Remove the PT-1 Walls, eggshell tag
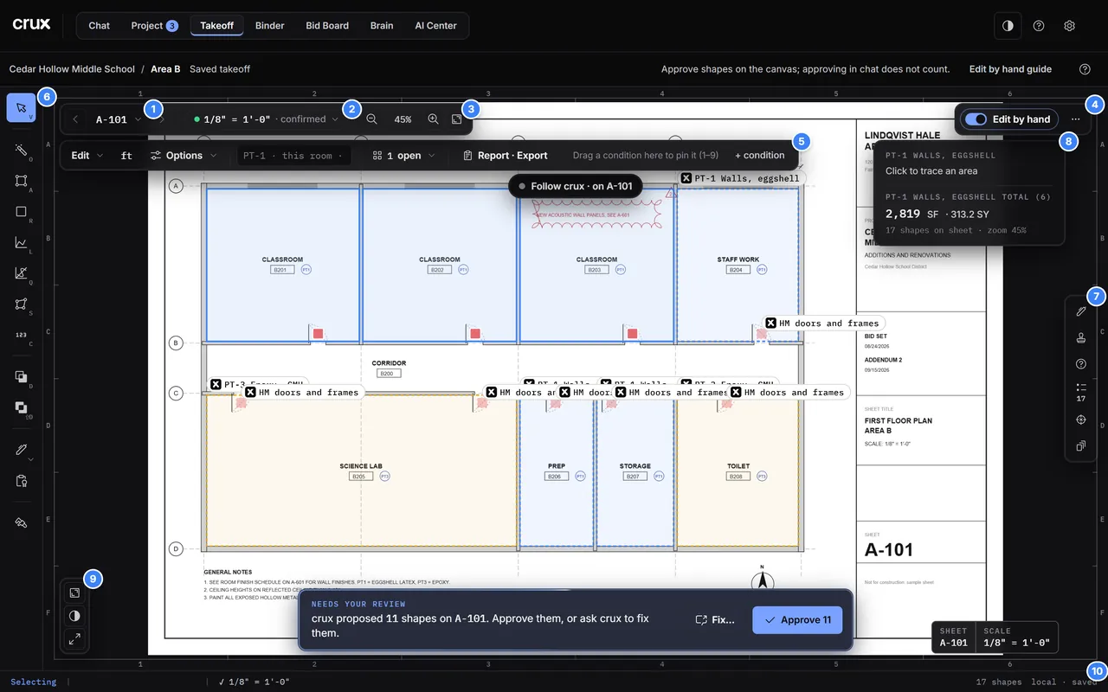Viewport: 1108px width, 692px height. pyautogui.click(x=686, y=178)
